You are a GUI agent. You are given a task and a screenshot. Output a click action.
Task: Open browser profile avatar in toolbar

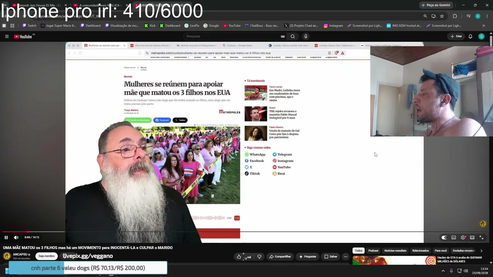tap(478, 16)
